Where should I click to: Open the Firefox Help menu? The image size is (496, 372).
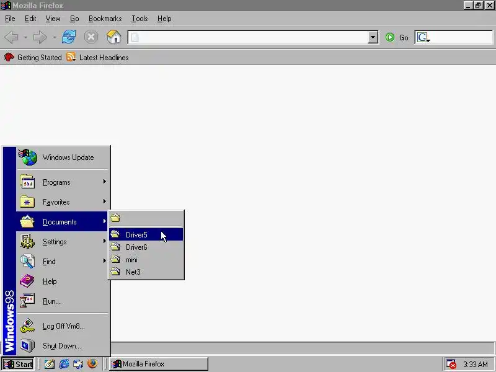tap(164, 19)
